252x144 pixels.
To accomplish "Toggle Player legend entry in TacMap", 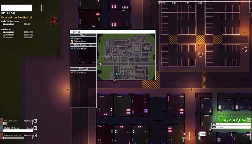I will (x=78, y=38).
